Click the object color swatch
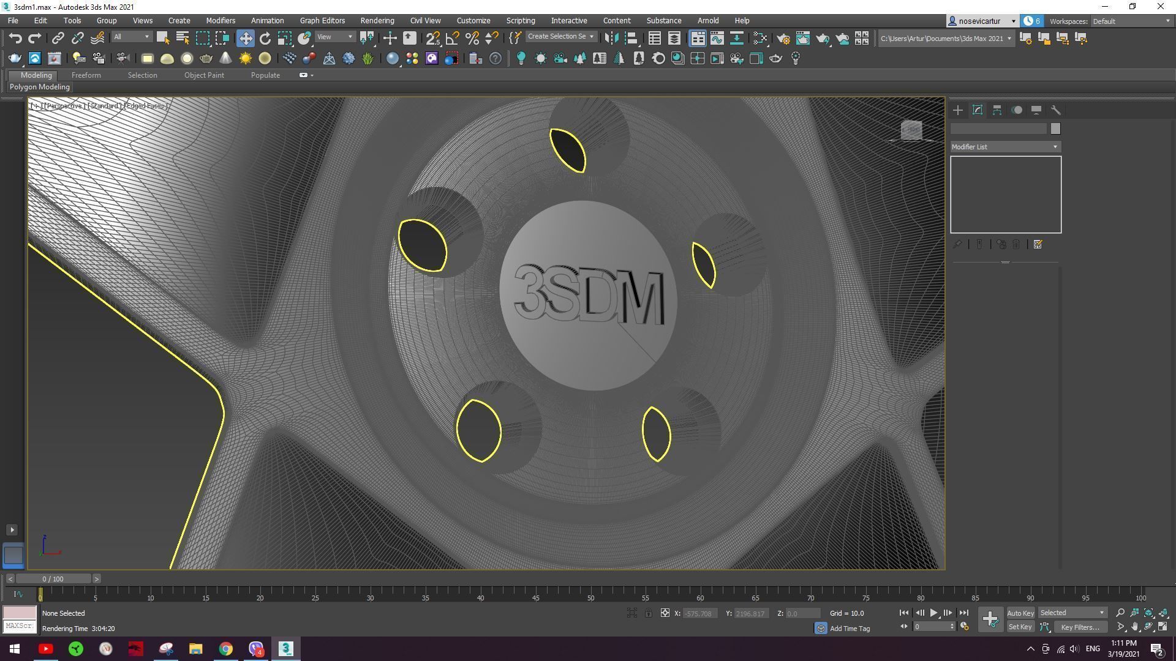 click(x=1055, y=129)
